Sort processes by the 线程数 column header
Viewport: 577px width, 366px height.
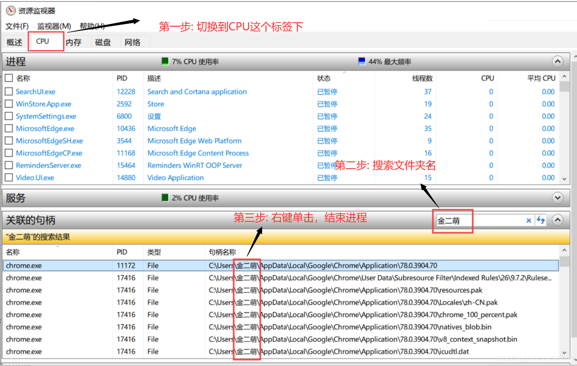click(x=422, y=78)
